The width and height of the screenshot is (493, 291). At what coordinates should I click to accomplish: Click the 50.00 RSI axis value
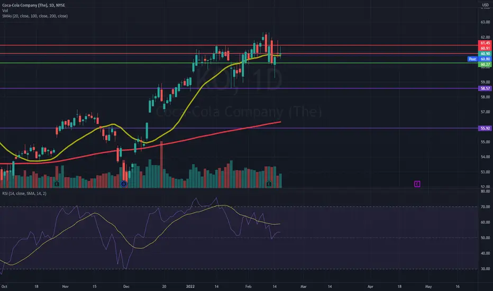485,238
